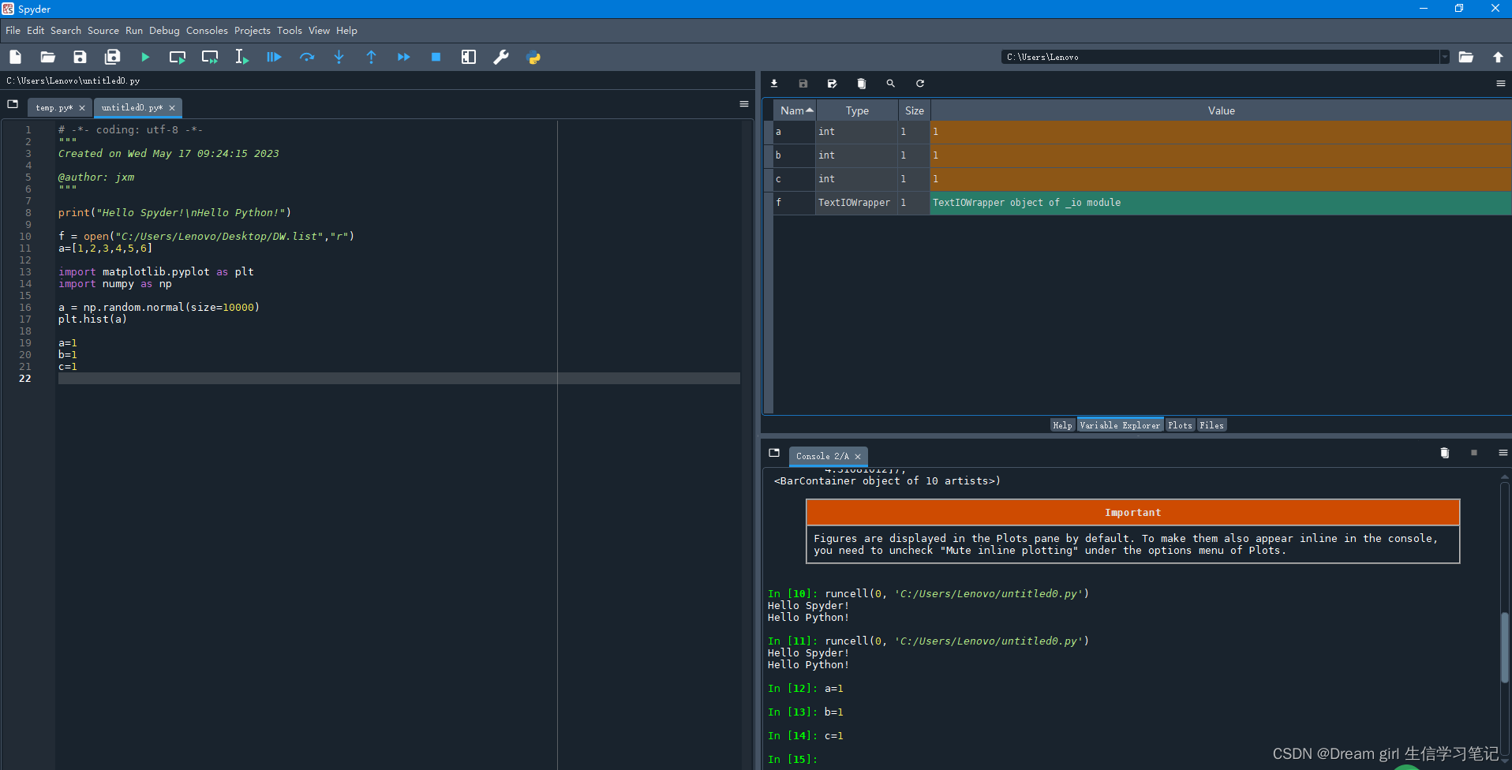Click the Run current cell icon
The height and width of the screenshot is (770, 1512).
coord(178,57)
